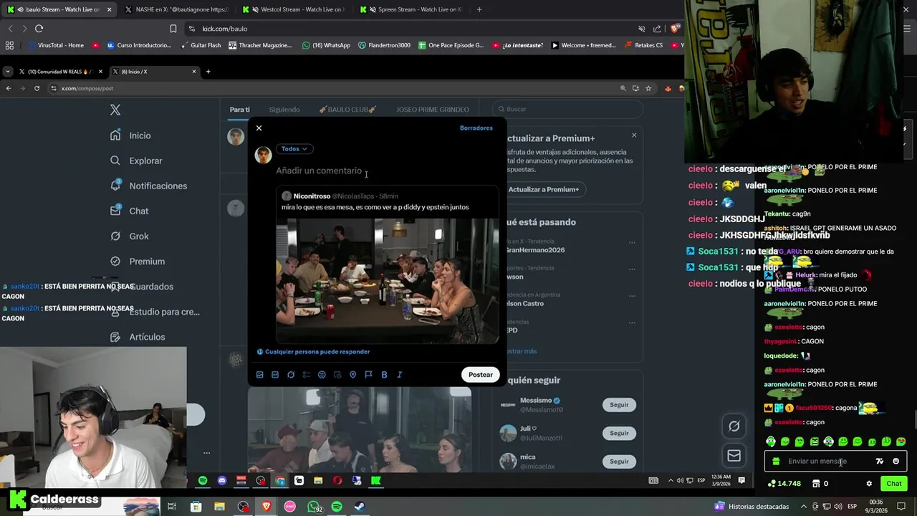This screenshot has height=516, width=917.
Task: Open Kick chat settings gear
Action: (x=869, y=484)
